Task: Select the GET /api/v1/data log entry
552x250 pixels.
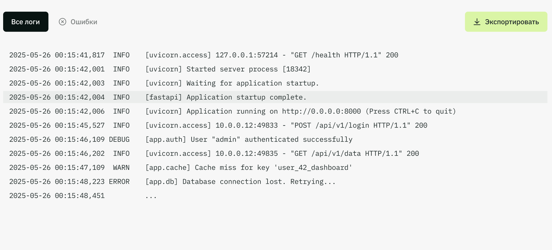Action: (x=275, y=153)
